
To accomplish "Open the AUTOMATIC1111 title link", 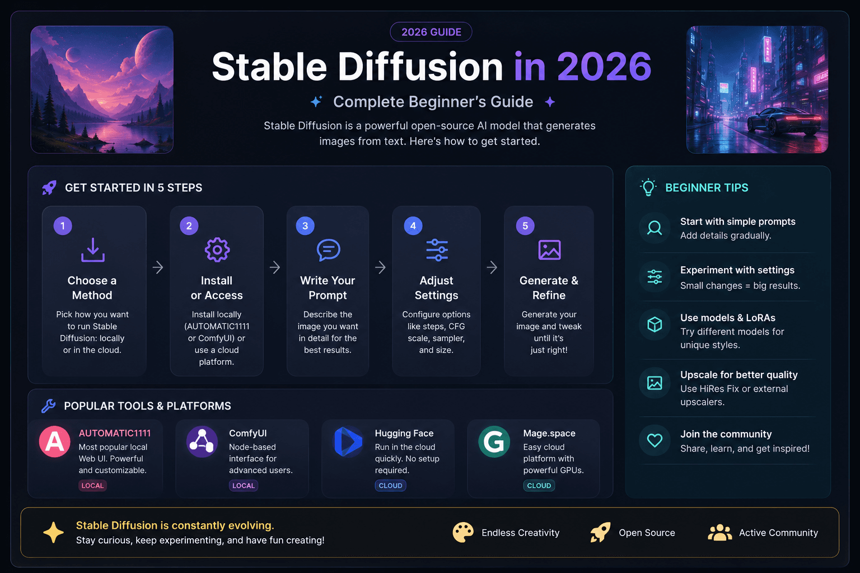I will click(x=115, y=433).
